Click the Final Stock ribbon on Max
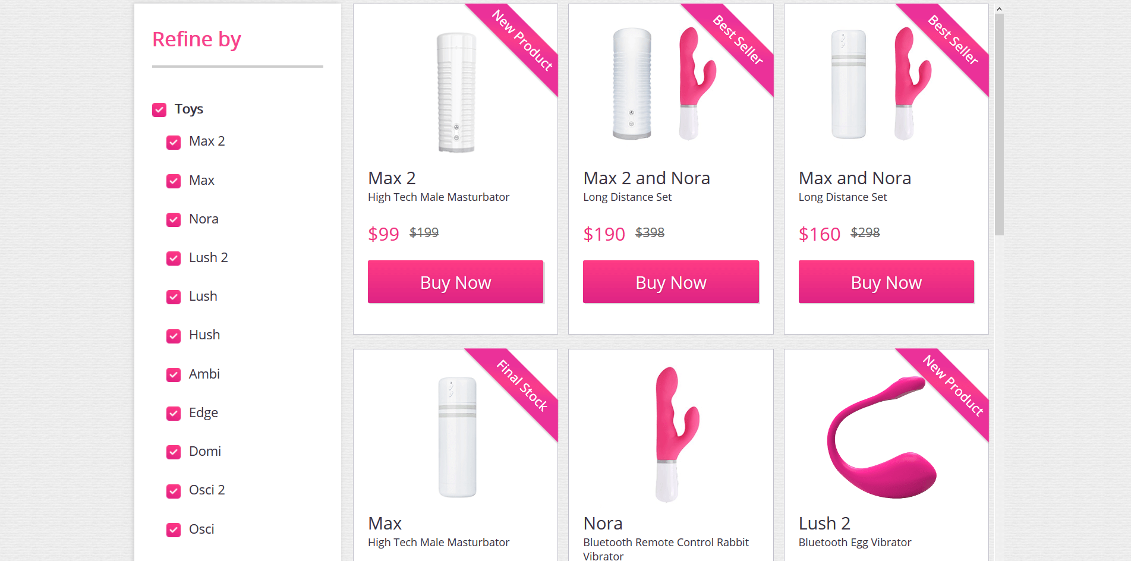Screen dimensions: 1131x561 [x=522, y=386]
